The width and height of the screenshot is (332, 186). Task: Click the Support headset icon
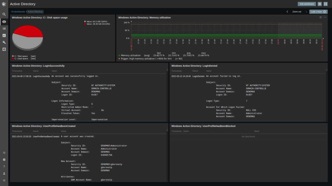(x=4, y=153)
